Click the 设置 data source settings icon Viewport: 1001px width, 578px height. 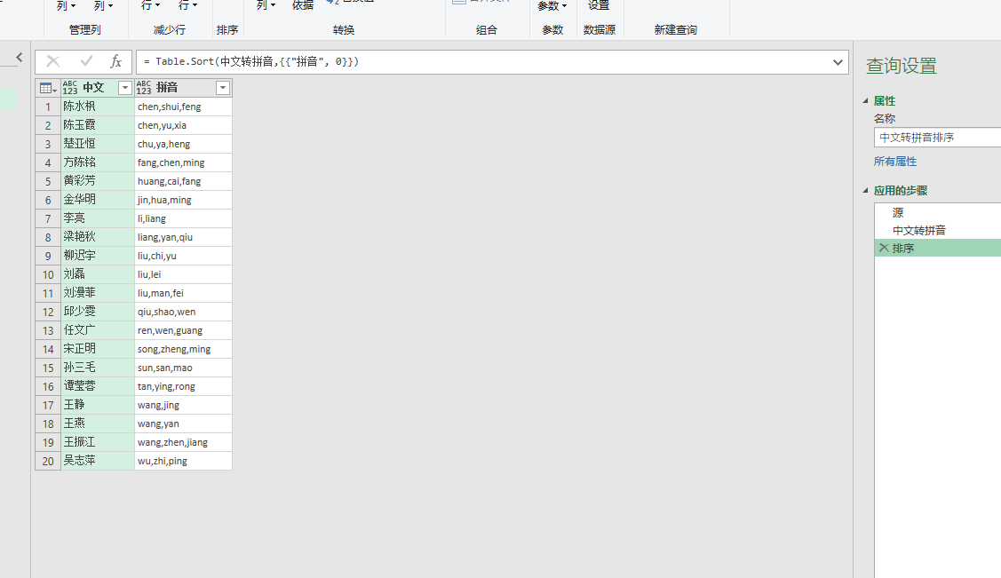pos(599,6)
